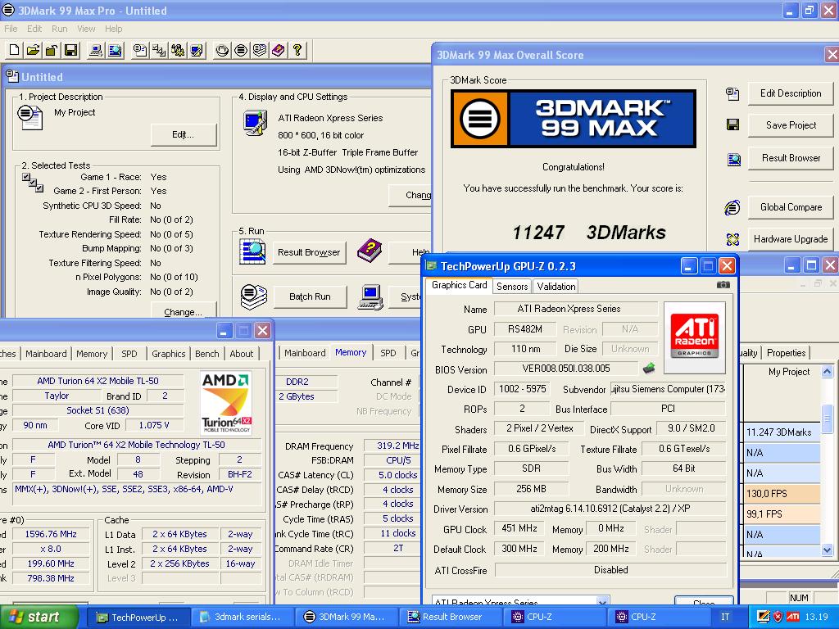Click the purple help book in Run section
The image size is (839, 629).
click(x=370, y=251)
